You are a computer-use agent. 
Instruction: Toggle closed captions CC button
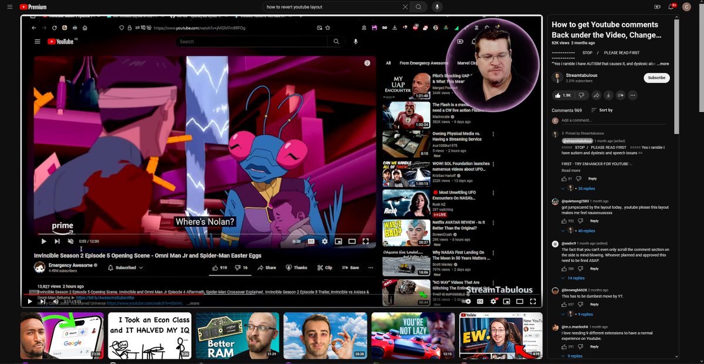(x=480, y=301)
